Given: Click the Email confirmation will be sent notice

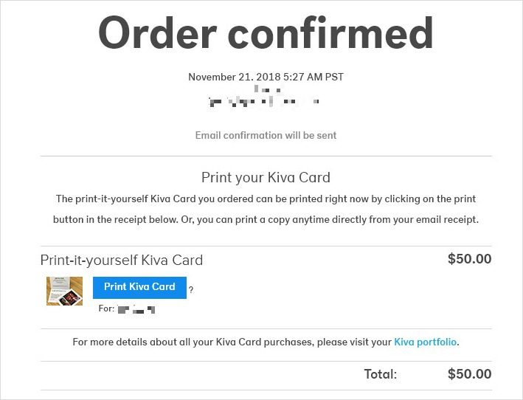Looking at the screenshot, I should pos(266,136).
